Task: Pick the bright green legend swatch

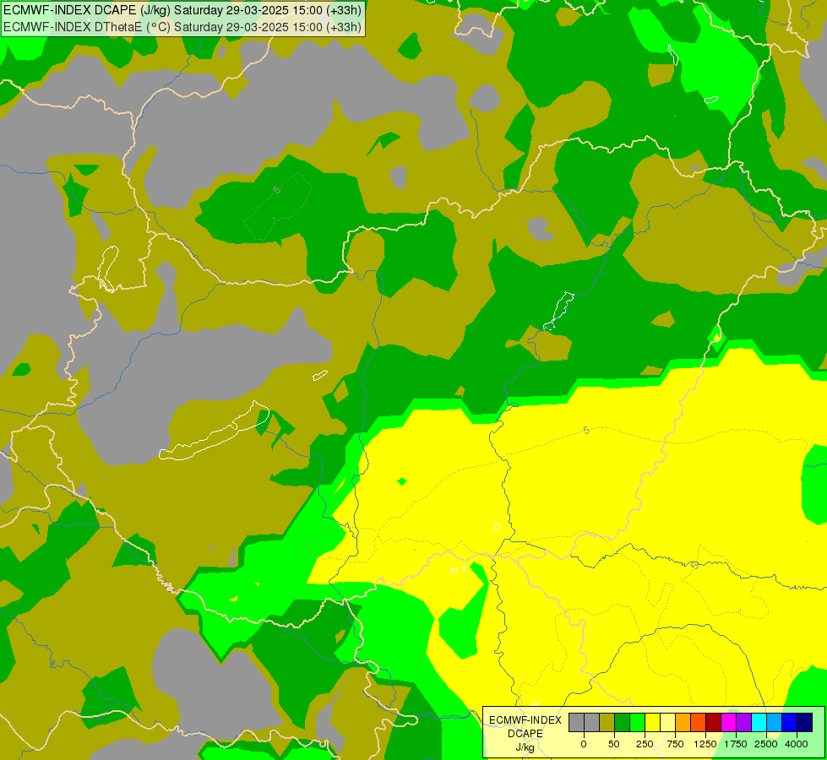Action: click(637, 723)
